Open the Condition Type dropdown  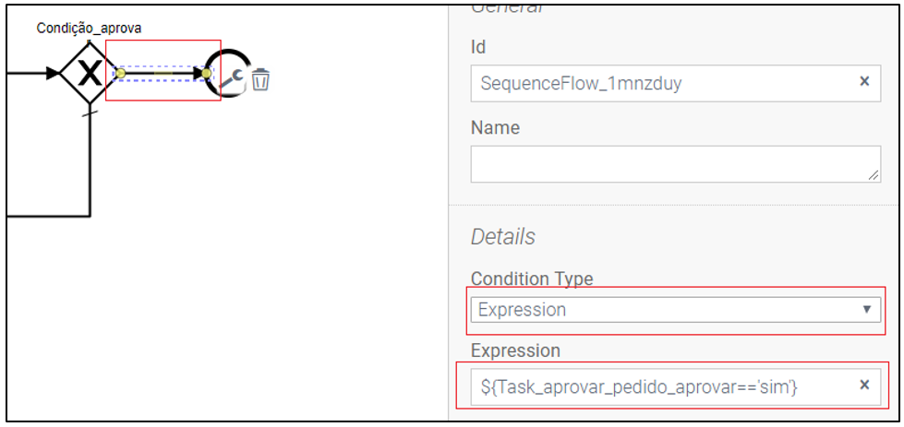(x=676, y=310)
